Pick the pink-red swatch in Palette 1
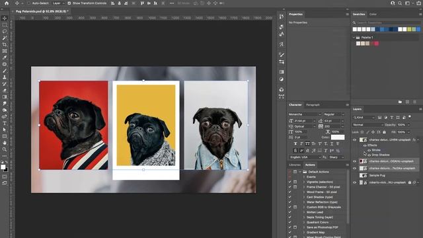Screen dimensions: 423x238 [376, 44]
